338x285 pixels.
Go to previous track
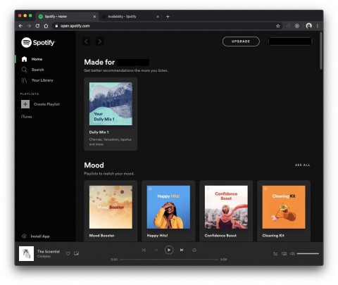click(x=156, y=250)
